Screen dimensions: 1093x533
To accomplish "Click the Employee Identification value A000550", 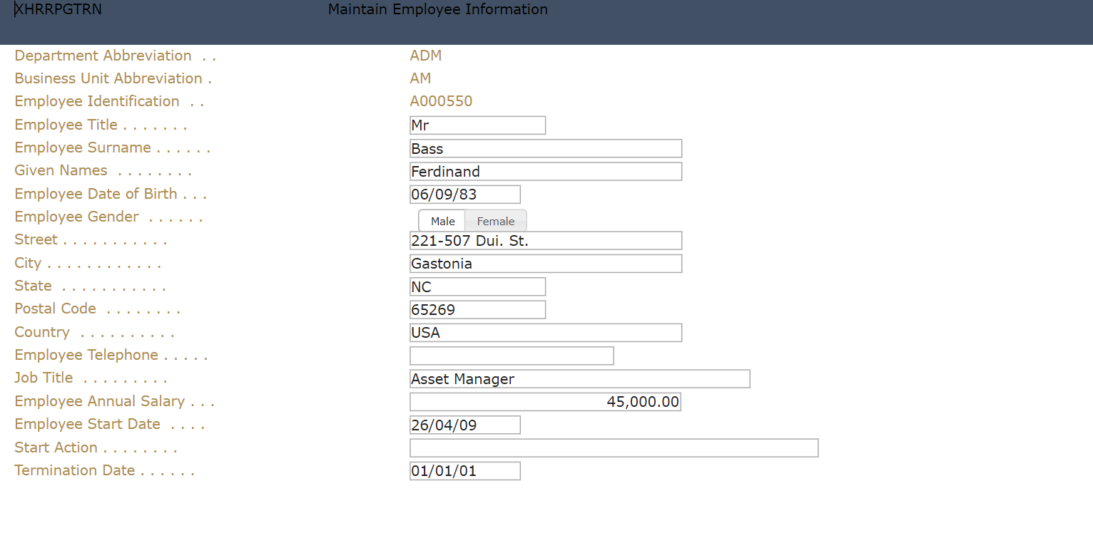I will pos(441,101).
